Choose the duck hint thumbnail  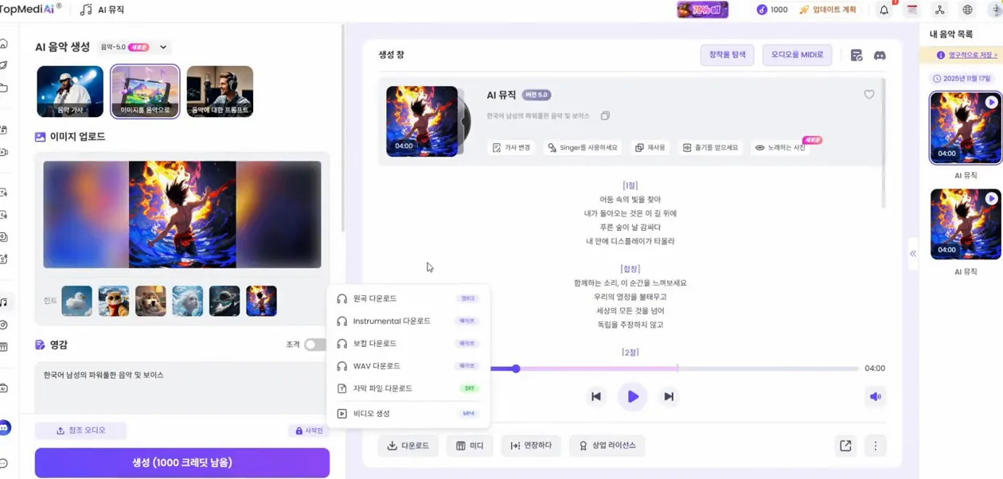(x=77, y=301)
